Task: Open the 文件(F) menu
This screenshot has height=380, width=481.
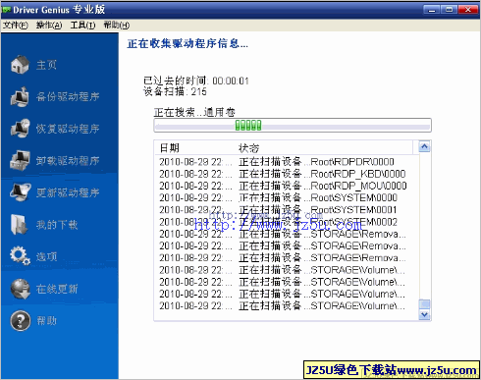Action: pos(16,26)
